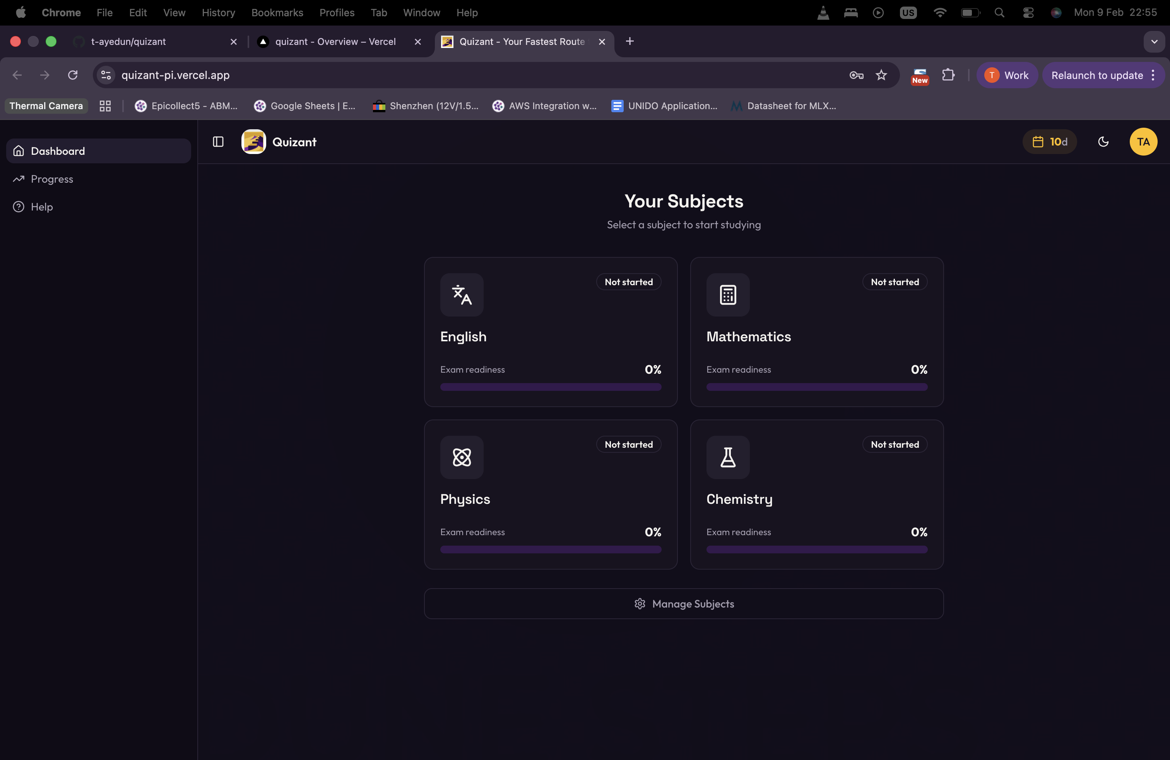This screenshot has width=1170, height=760.
Task: Open the password key icon
Action: pos(856,75)
